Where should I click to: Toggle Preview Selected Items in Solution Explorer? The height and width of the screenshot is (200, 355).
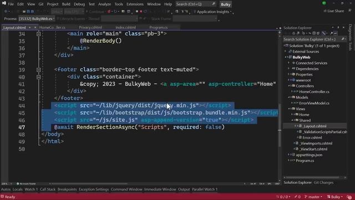pyautogui.click(x=336, y=33)
